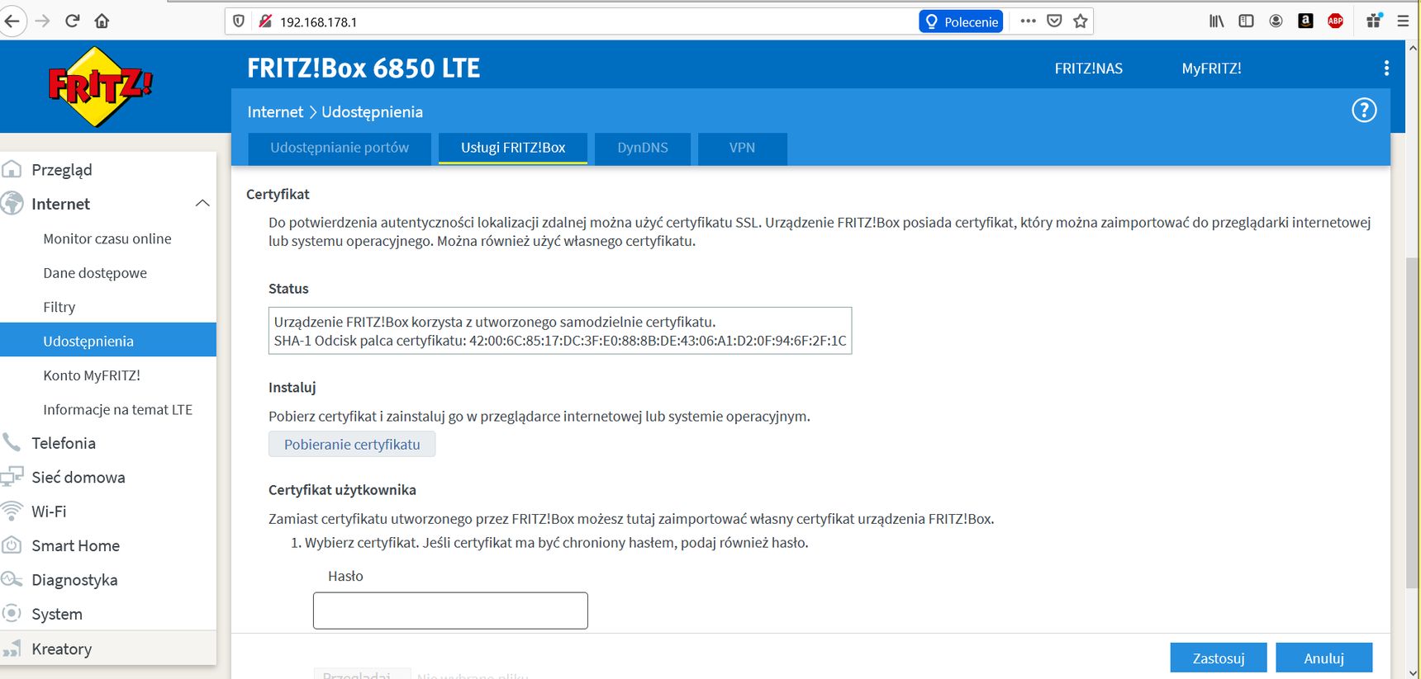Open the browser home page
The height and width of the screenshot is (679, 1421).
coord(102,21)
